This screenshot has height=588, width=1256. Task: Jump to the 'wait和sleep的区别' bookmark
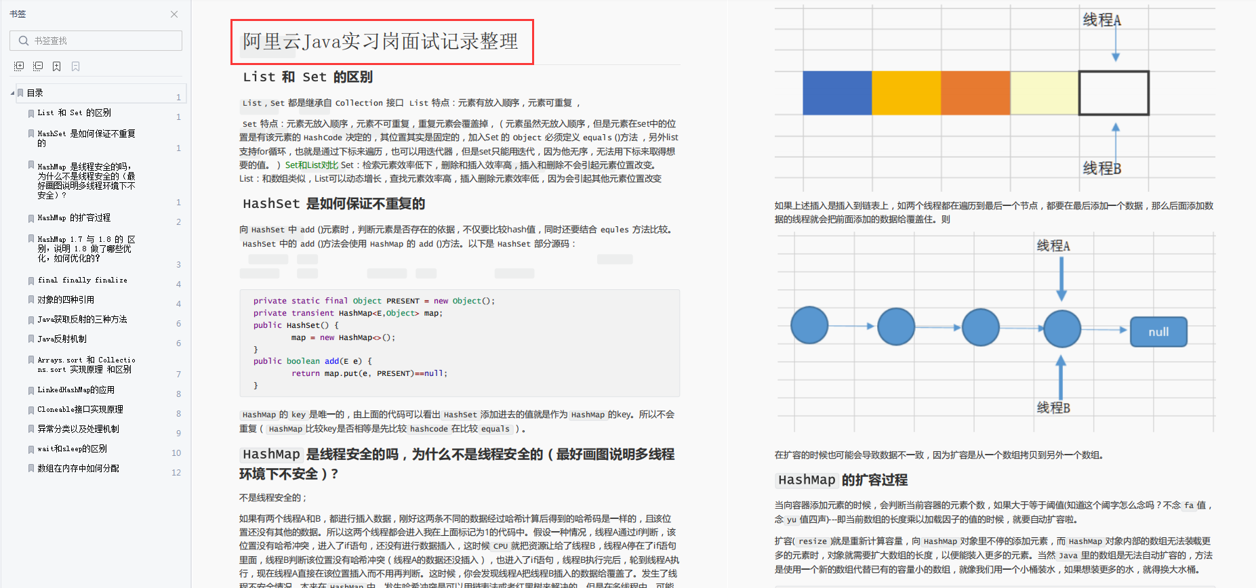(72, 448)
